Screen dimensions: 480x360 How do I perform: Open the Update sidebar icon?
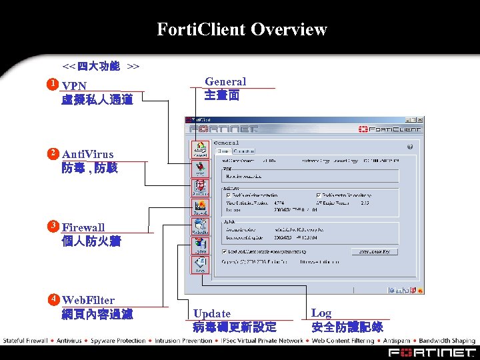tap(200, 246)
